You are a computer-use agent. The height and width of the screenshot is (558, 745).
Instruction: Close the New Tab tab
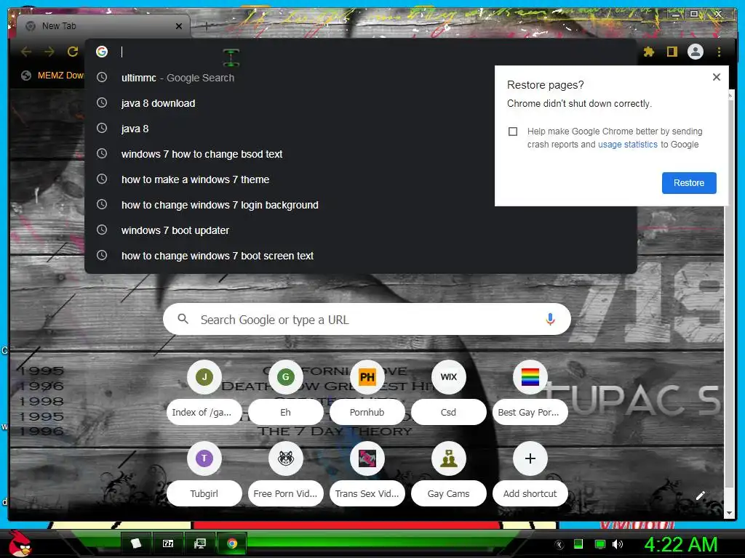coord(179,26)
